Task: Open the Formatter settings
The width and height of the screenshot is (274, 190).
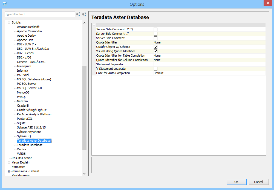Action: coord(18,166)
